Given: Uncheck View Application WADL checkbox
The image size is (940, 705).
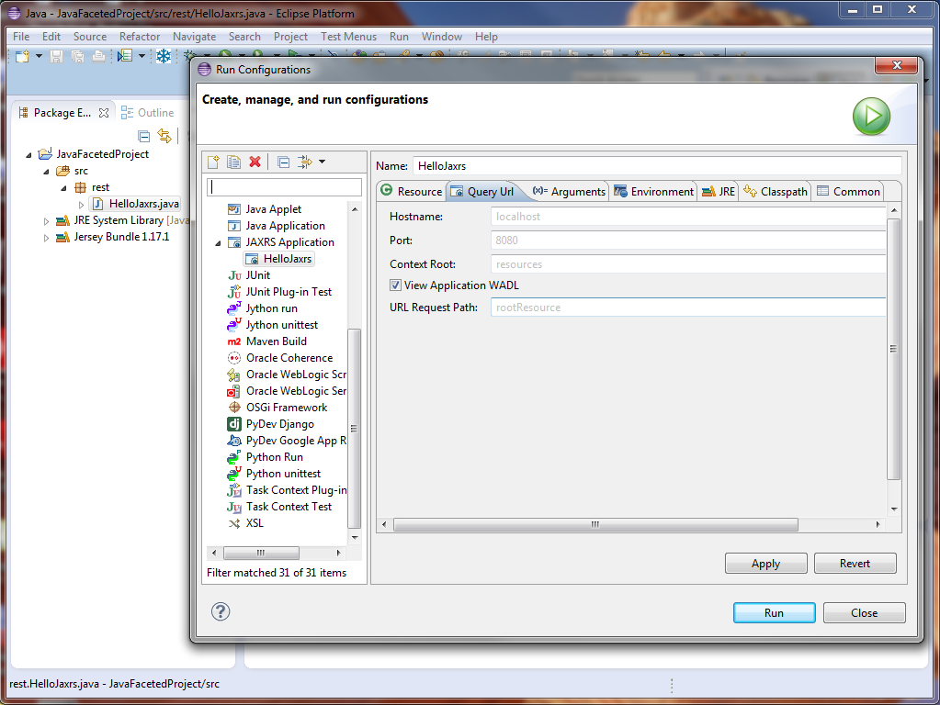Looking at the screenshot, I should (395, 285).
